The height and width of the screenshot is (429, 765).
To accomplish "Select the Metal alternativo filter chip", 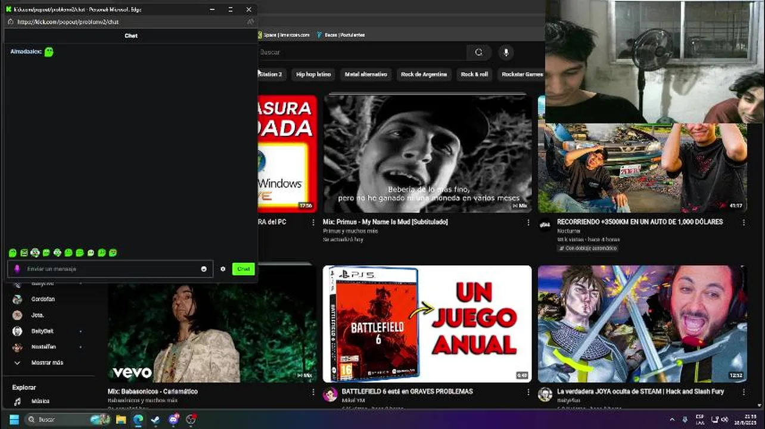I will pos(366,74).
